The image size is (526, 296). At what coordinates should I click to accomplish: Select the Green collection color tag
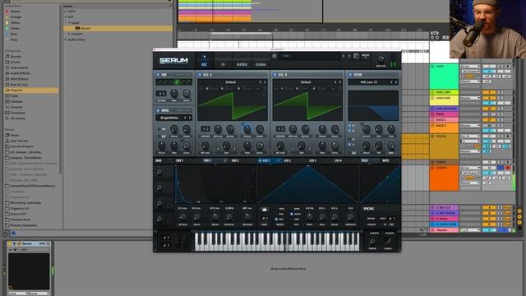click(x=7, y=29)
